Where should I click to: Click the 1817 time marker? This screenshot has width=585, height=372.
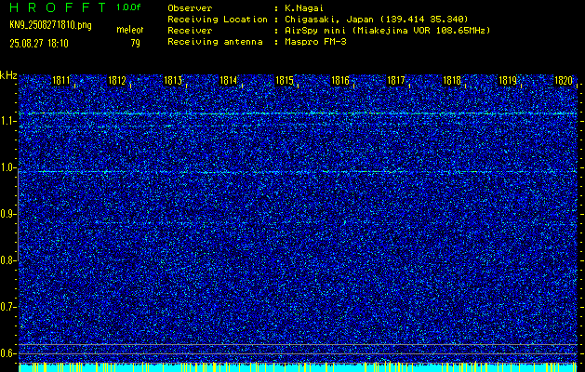click(x=396, y=80)
